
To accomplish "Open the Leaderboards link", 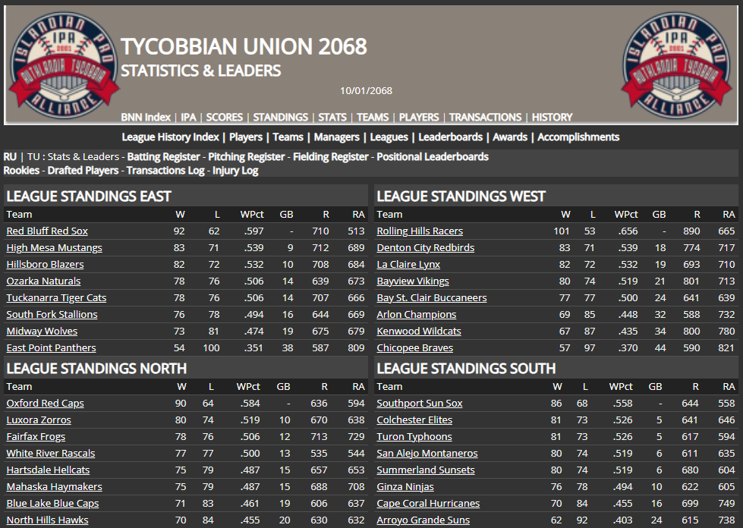I will coord(450,137).
